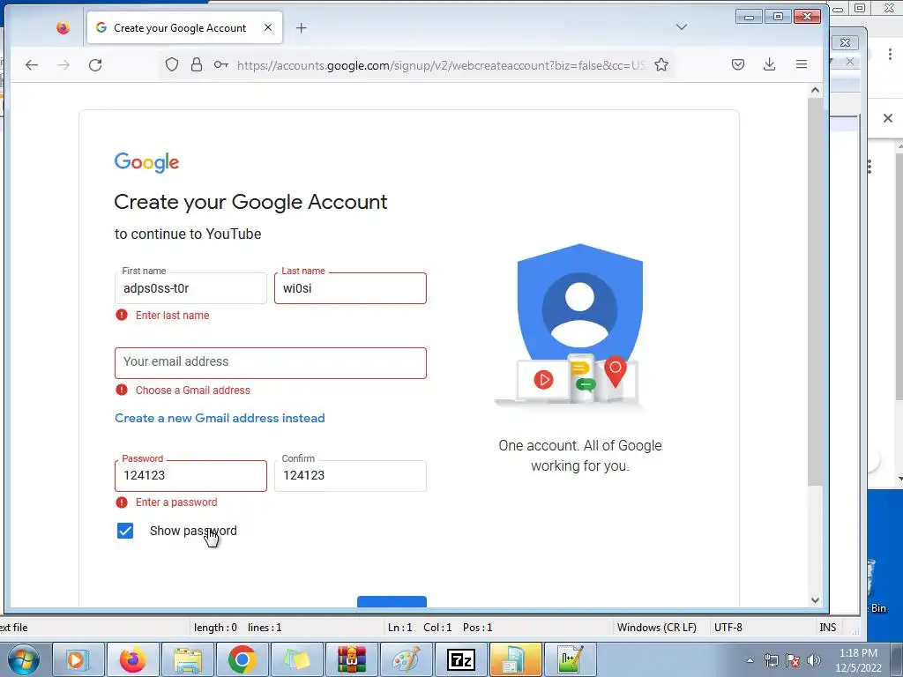Click the page scrollbar down arrow

point(815,599)
